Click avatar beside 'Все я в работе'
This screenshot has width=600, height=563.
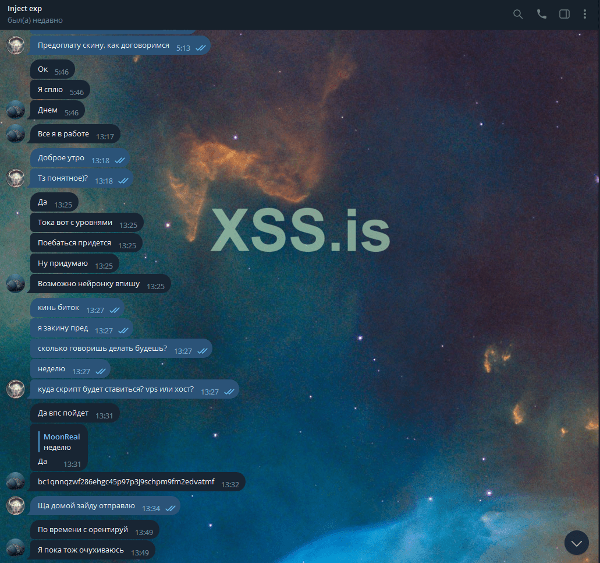pyautogui.click(x=16, y=133)
